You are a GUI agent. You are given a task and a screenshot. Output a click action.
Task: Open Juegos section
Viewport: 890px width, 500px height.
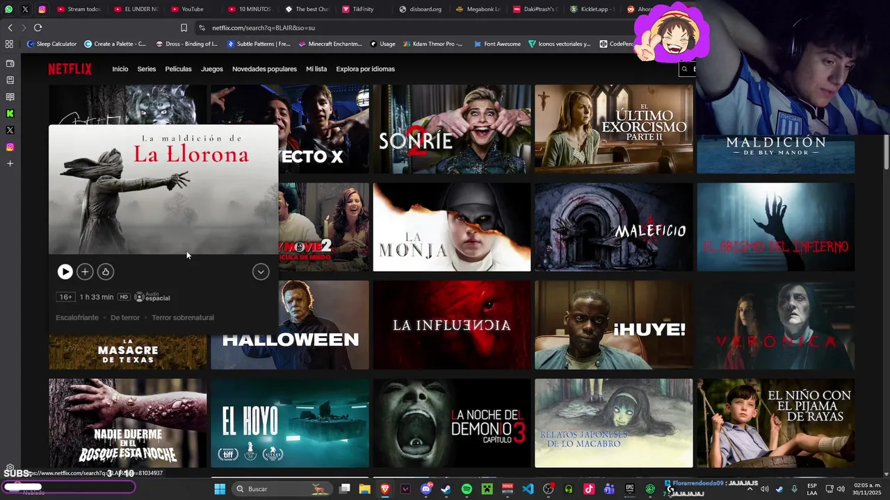(x=212, y=69)
